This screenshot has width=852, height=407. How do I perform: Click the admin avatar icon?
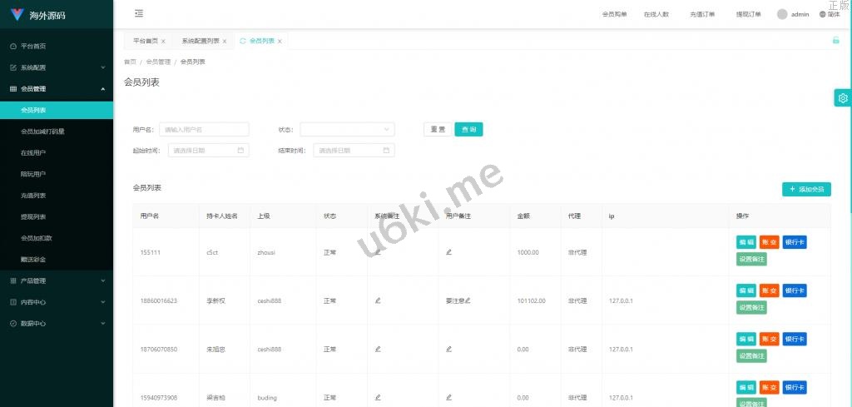coord(782,14)
